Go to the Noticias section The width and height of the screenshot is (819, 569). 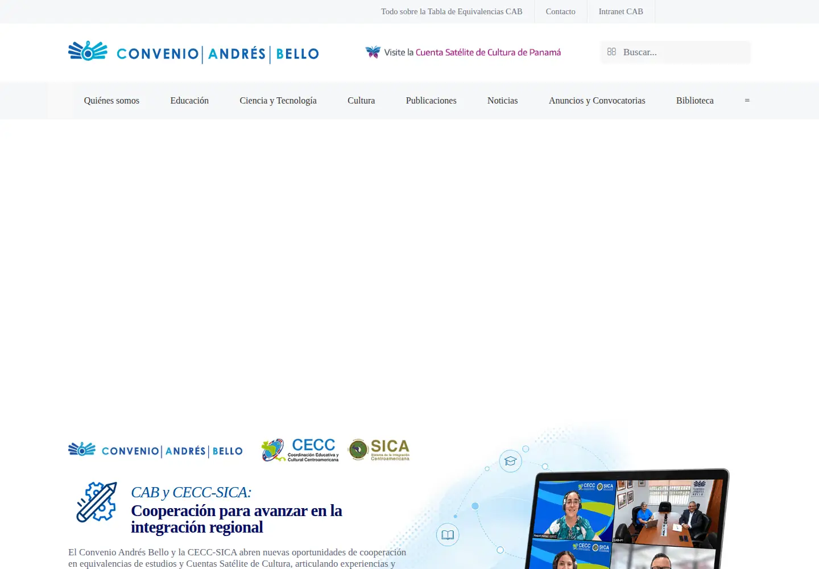pos(503,101)
